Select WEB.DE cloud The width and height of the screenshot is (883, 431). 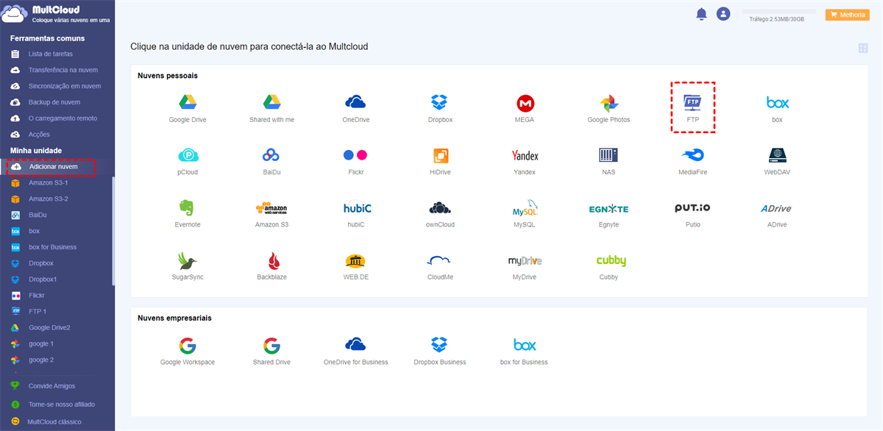pyautogui.click(x=355, y=266)
